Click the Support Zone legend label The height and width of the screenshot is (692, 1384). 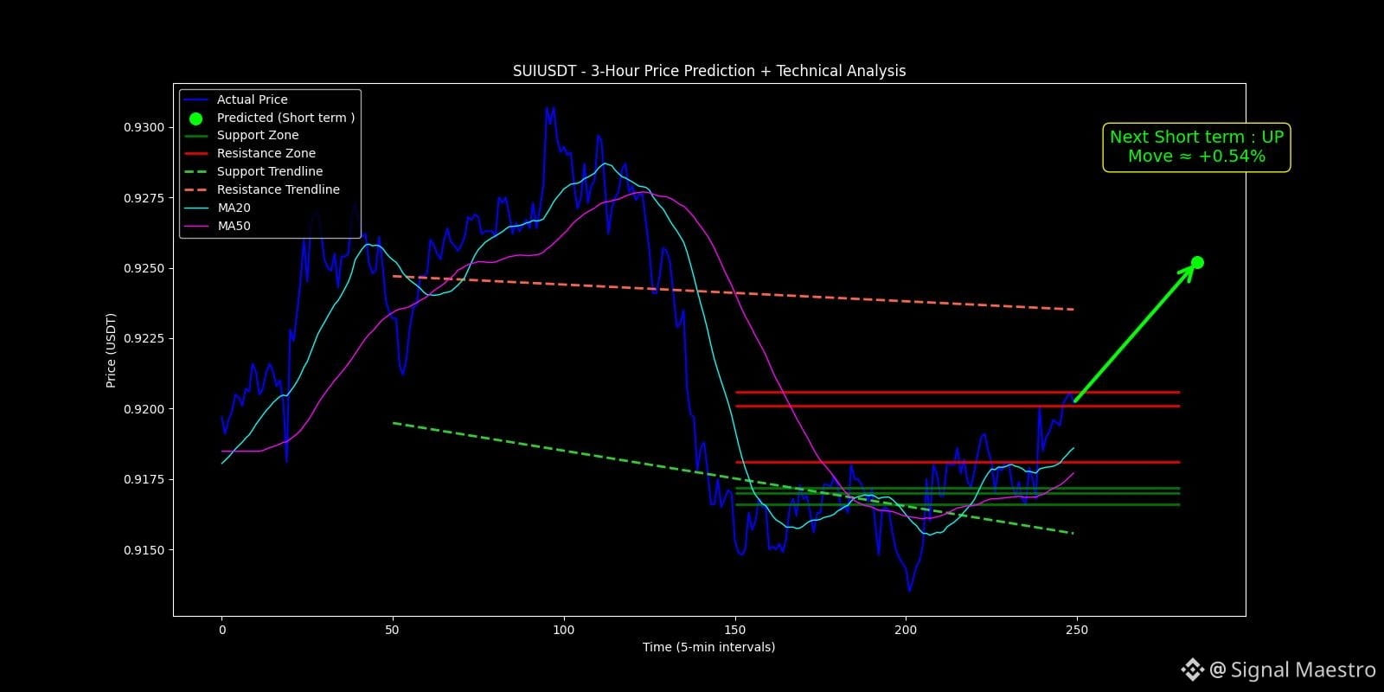[x=258, y=135]
